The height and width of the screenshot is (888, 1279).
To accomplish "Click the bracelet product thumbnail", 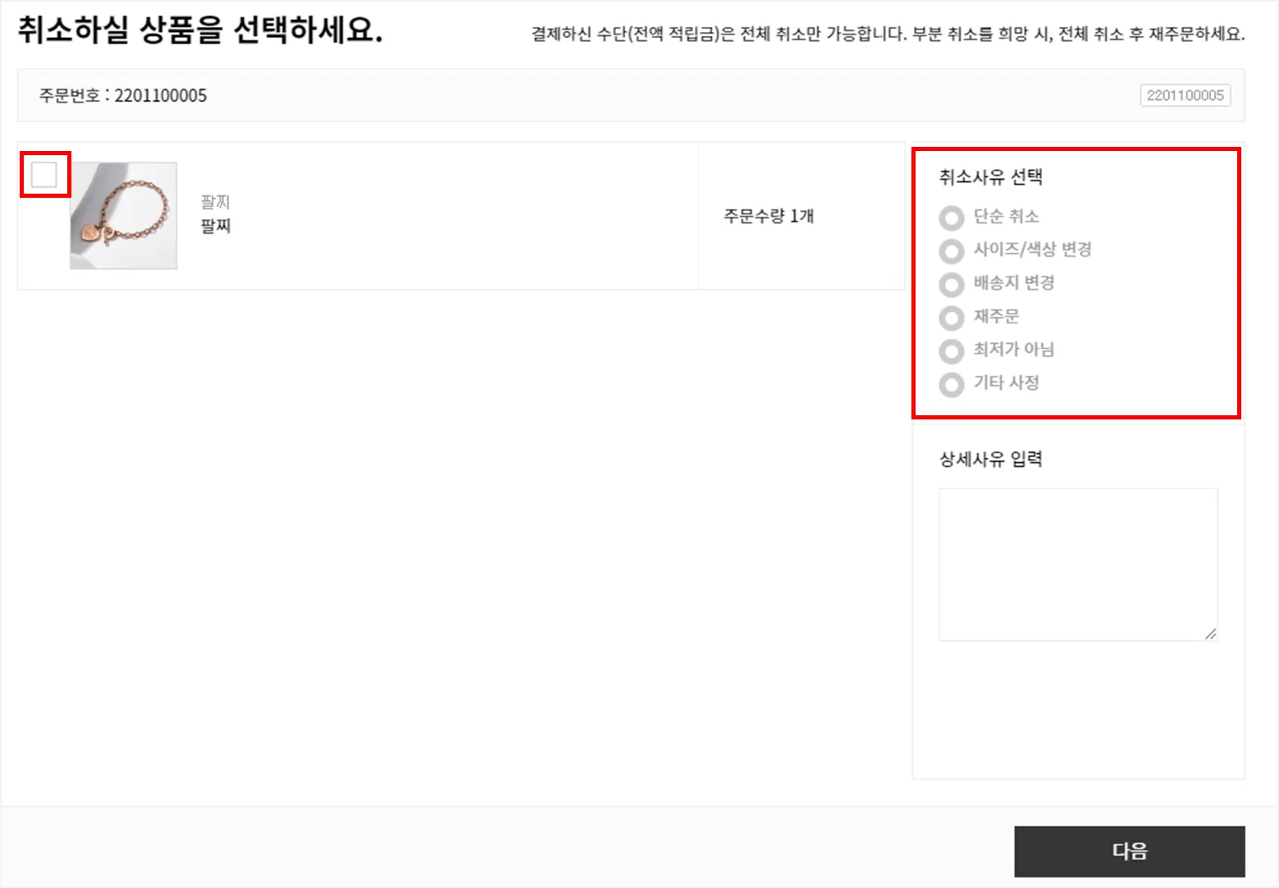I will pyautogui.click(x=123, y=216).
